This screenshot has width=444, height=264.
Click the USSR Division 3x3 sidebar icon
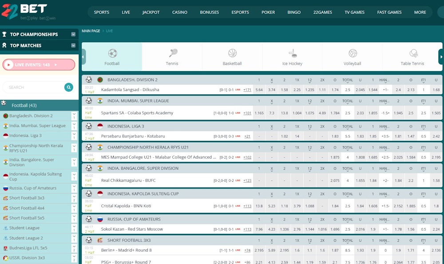pyautogui.click(x=5, y=258)
